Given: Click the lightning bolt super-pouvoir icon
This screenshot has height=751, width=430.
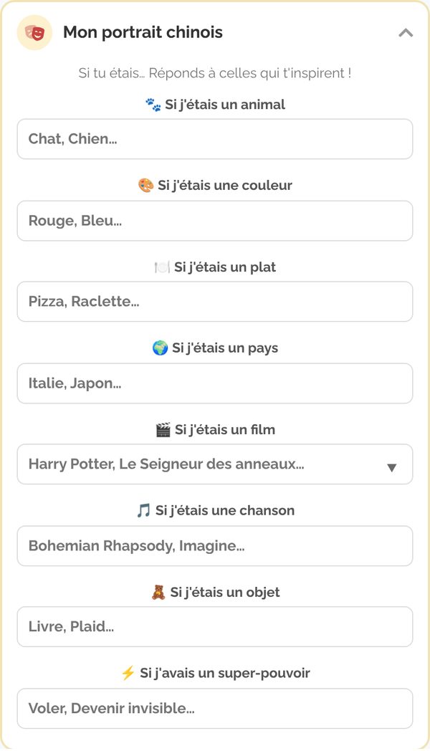Looking at the screenshot, I should pyautogui.click(x=128, y=674).
